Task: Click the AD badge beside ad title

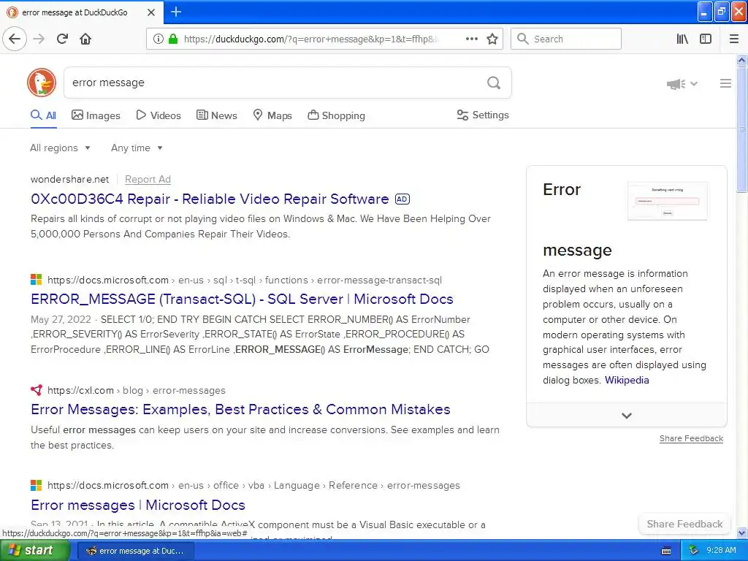Action: pos(402,199)
